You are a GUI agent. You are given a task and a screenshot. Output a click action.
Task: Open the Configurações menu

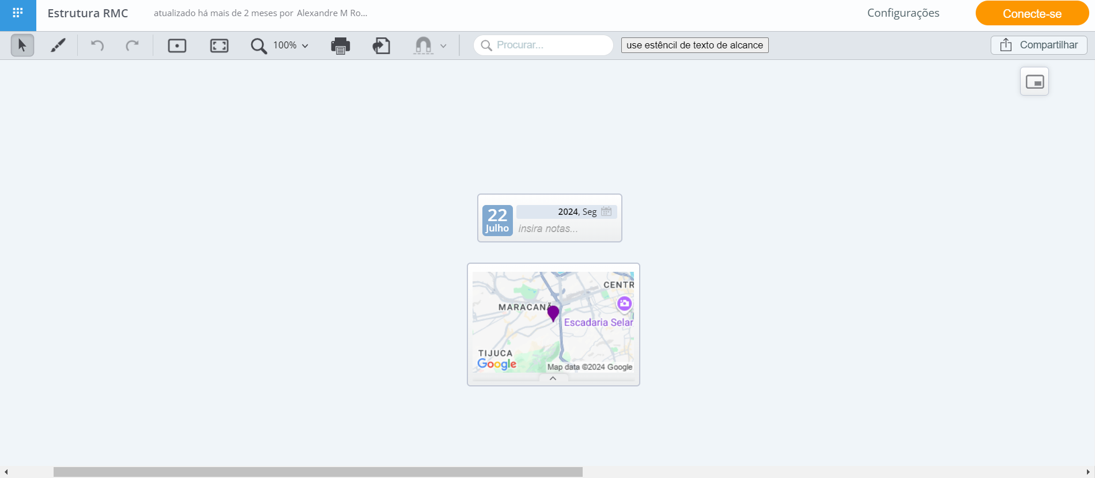point(903,13)
